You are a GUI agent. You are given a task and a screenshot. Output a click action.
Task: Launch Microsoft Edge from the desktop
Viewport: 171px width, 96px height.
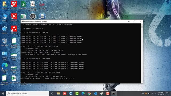tap(5, 68)
